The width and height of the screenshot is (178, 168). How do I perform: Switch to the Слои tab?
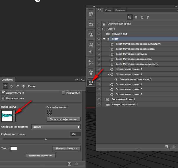[x=108, y=10]
